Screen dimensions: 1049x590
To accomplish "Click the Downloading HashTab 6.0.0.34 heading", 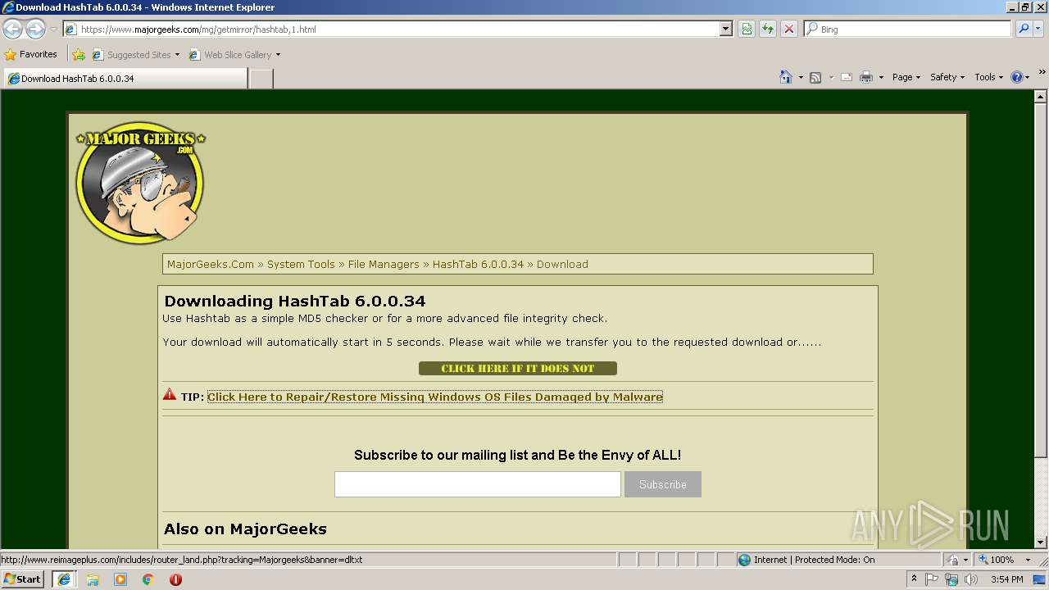I will [x=295, y=301].
